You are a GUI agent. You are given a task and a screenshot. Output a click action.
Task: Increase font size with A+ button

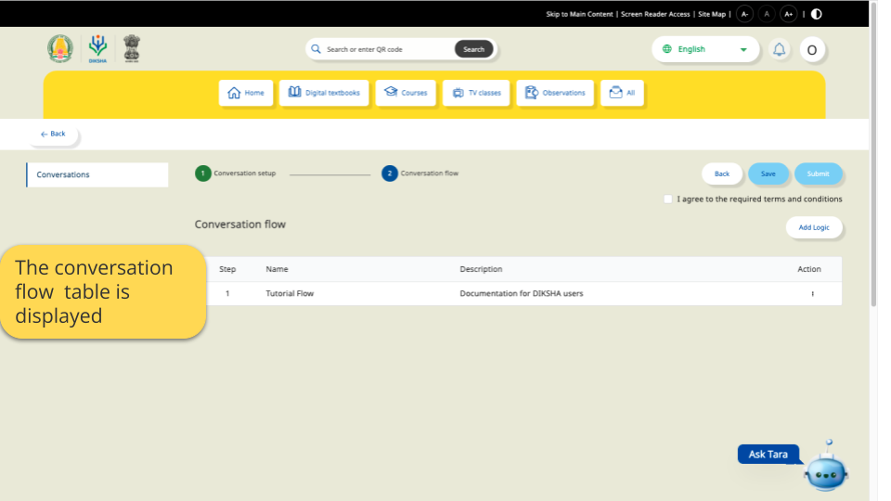(788, 14)
